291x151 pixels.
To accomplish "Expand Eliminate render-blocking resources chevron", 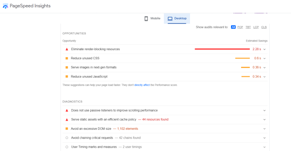I will click(x=264, y=49).
